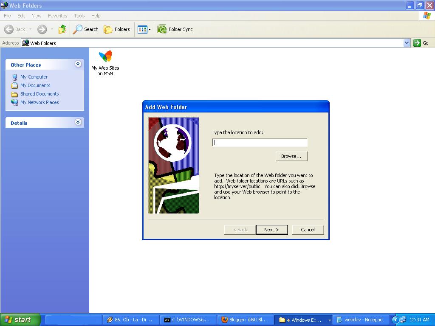Click the Add Web Folder dialog title bar
The image size is (435, 326).
(x=236, y=107)
